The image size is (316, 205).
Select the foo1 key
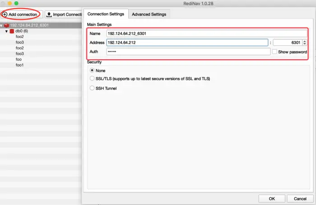19,65
